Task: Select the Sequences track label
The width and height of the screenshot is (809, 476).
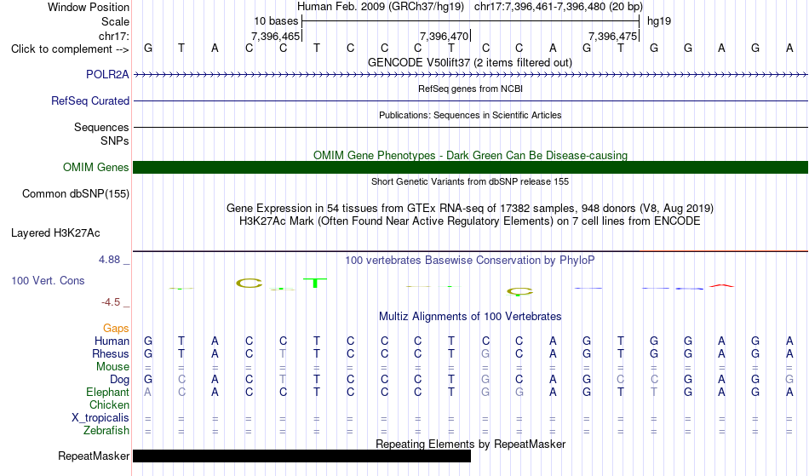Action: [101, 127]
